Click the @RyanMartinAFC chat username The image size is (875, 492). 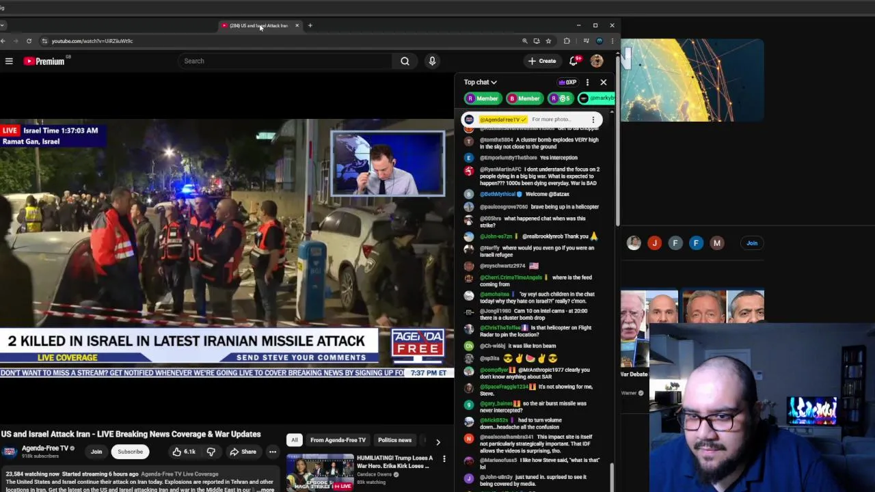[x=500, y=169]
